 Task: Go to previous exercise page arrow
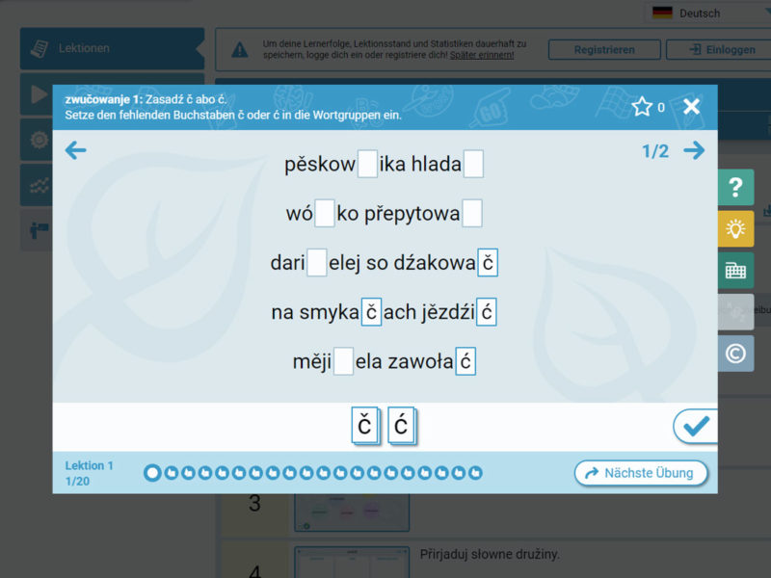76,150
